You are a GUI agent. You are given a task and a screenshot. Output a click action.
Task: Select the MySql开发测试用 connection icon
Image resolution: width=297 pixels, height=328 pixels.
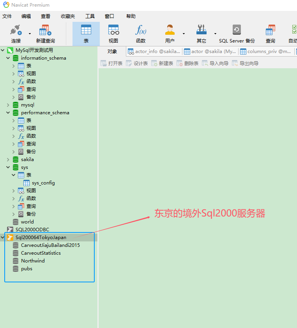[10, 50]
